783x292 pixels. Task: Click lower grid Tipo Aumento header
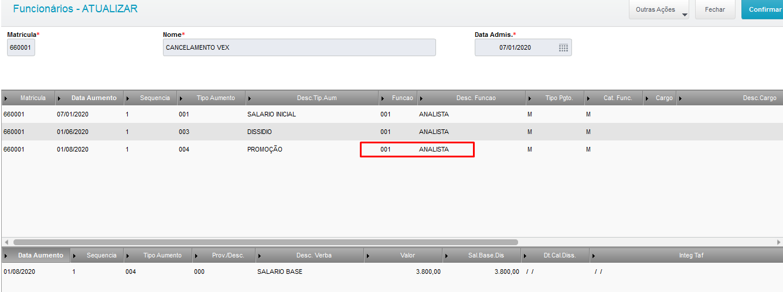[x=158, y=255]
